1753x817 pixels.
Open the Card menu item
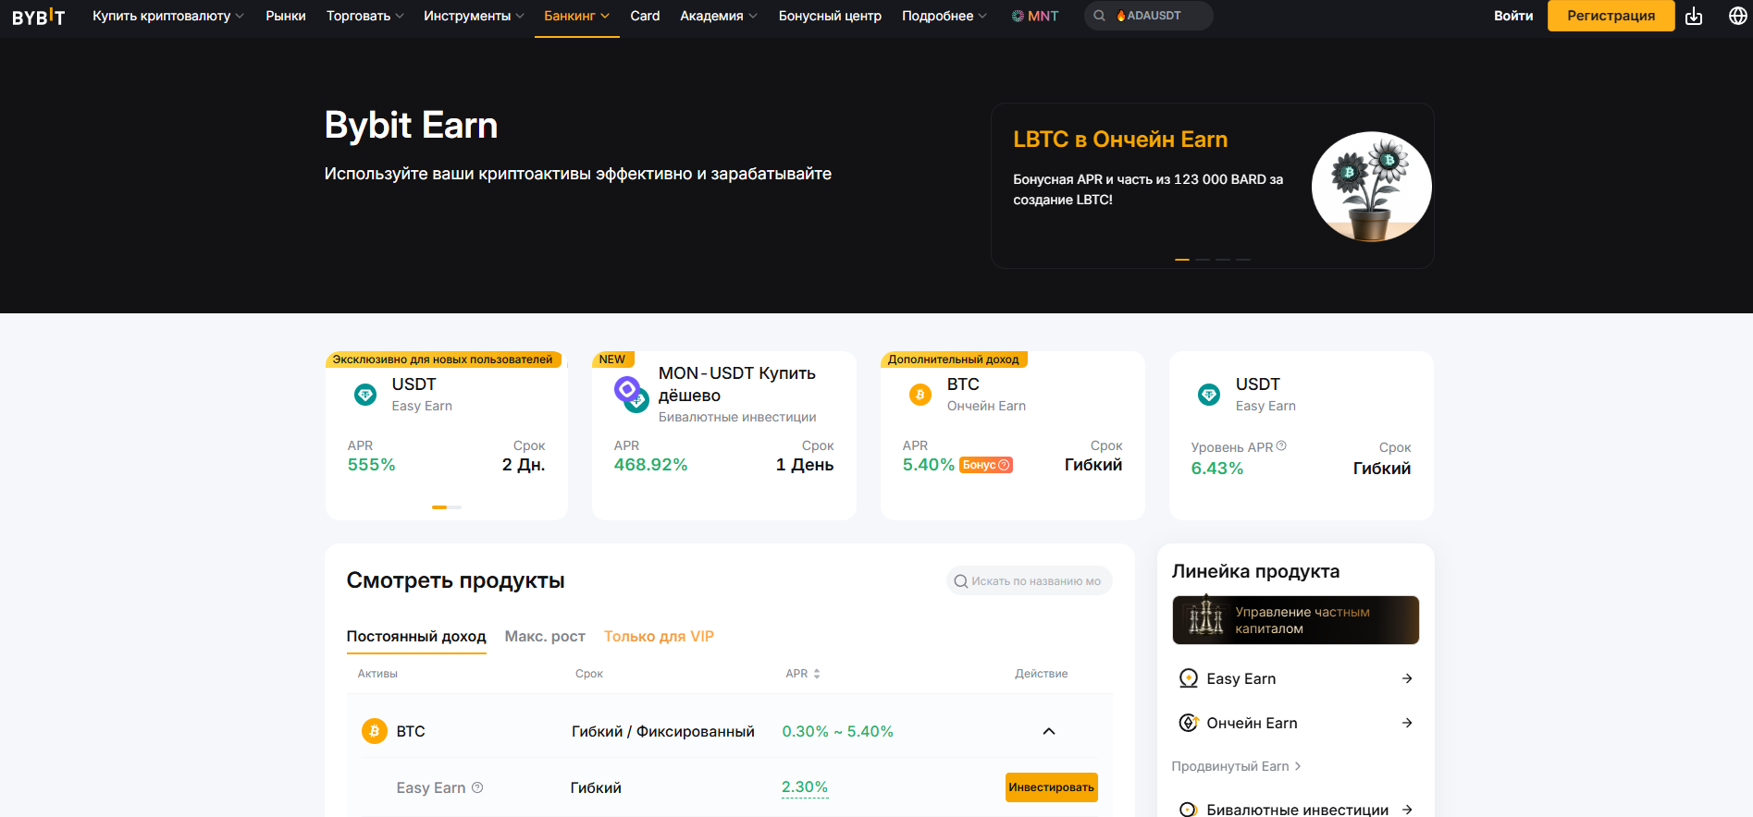pos(645,16)
